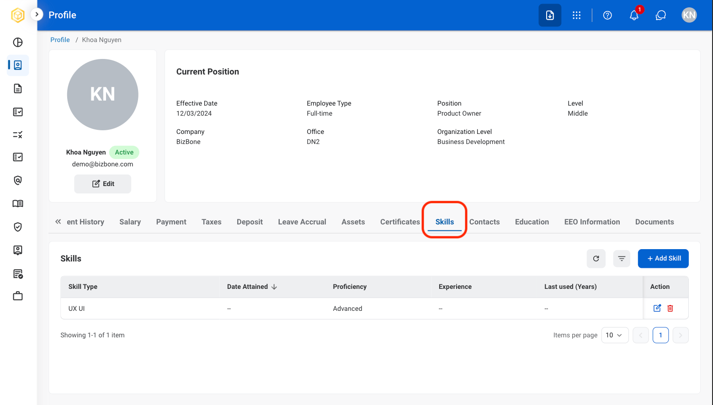Switch to the Documents tab
The image size is (713, 405).
(654, 222)
